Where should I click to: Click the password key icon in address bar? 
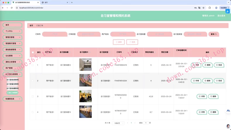(x=196, y=8)
